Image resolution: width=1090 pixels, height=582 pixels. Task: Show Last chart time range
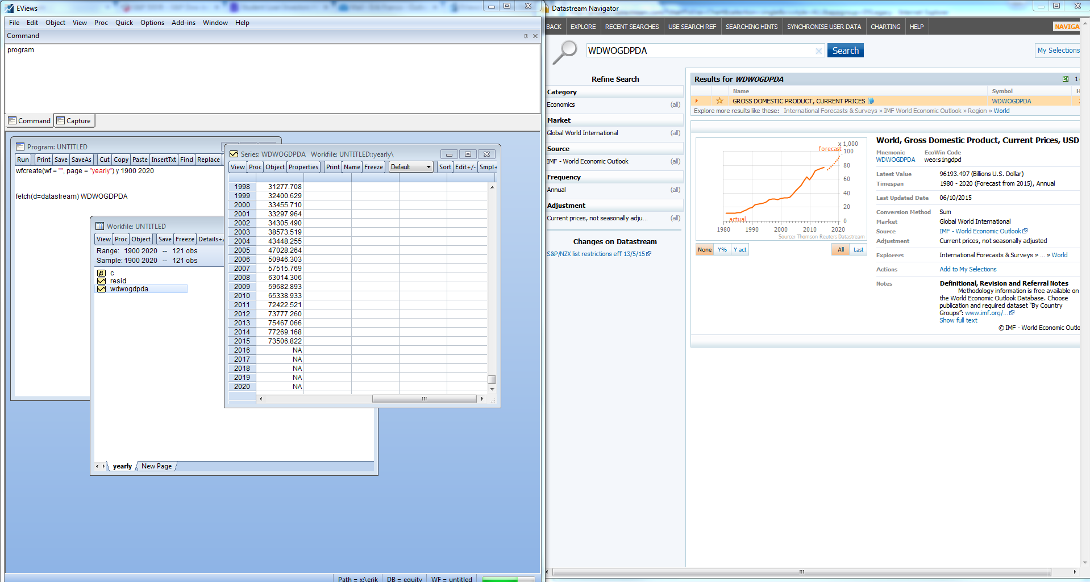coord(858,249)
